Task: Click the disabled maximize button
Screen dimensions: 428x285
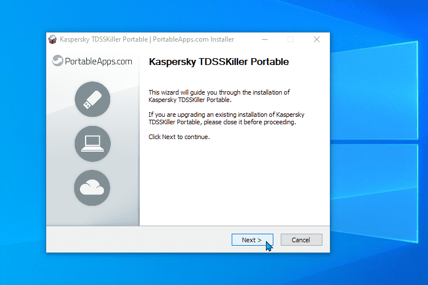Action: coord(290,39)
